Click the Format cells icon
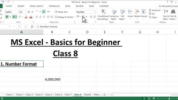Viewport: 178px width, 100px height. point(144,12)
